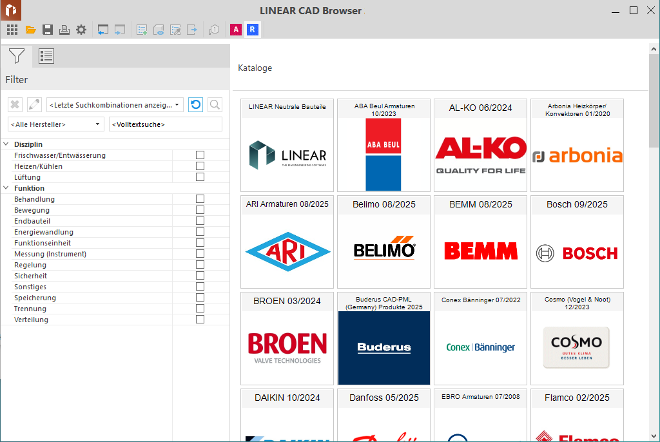The image size is (660, 442).
Task: Click the LINEAR app logo in title bar
Action: (x=10, y=10)
